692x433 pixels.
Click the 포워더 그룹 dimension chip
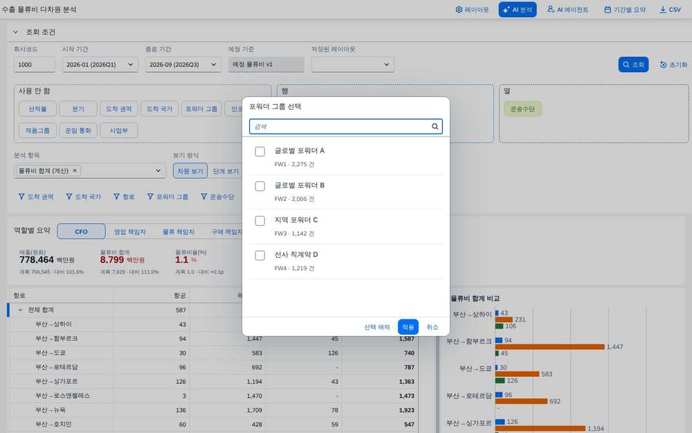[x=201, y=109]
